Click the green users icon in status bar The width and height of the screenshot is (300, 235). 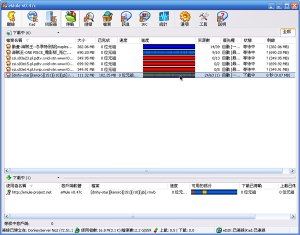77,230
